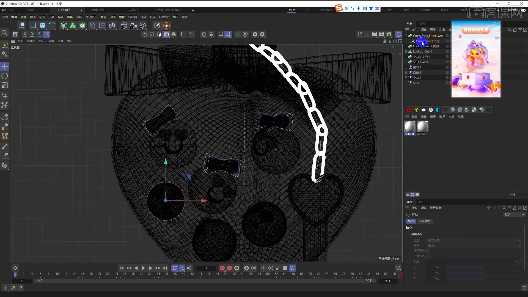Screen dimensions: 528x297
Task: Collapse the 建模轴心 section in attributes
Action: 409,234
